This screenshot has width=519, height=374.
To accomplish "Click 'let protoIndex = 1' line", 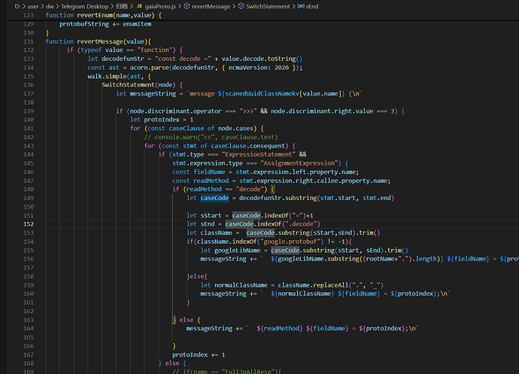I will 162,120.
